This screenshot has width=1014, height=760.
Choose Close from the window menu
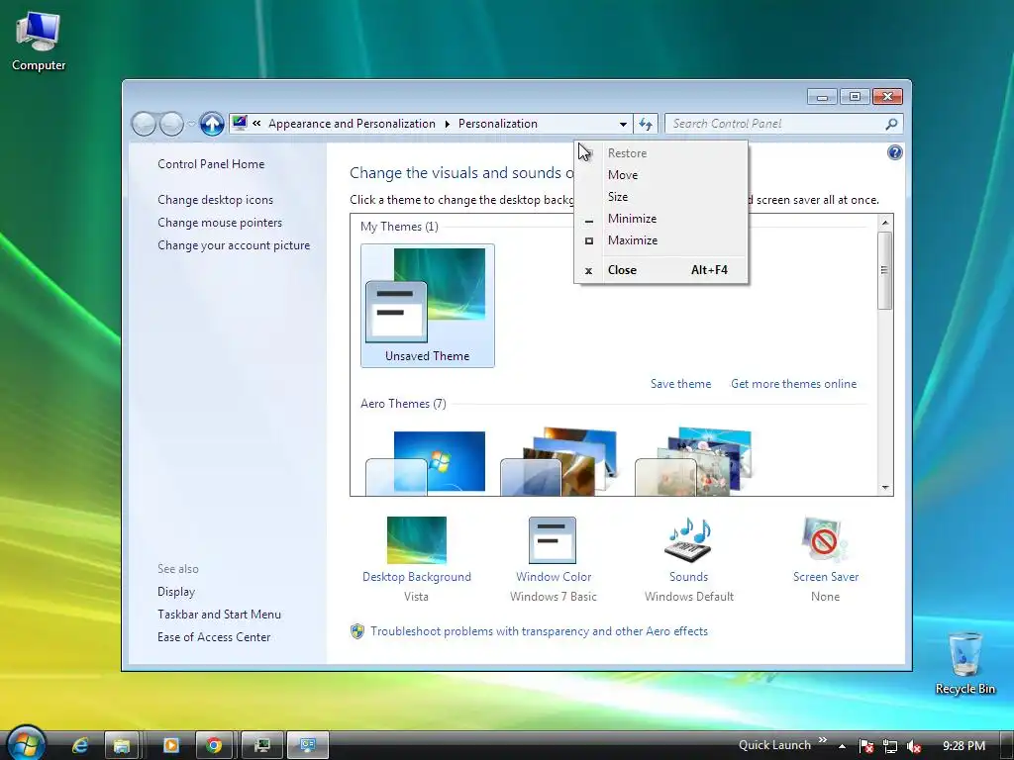[x=660, y=270]
